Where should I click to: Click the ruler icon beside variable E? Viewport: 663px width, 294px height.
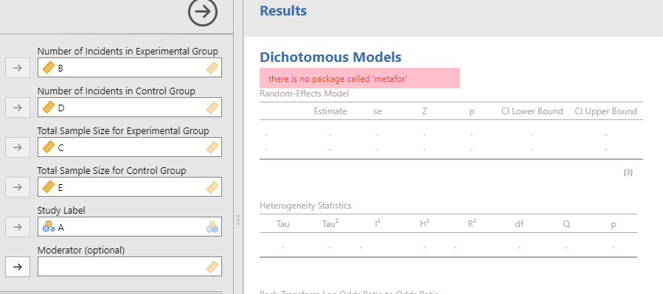tap(49, 187)
